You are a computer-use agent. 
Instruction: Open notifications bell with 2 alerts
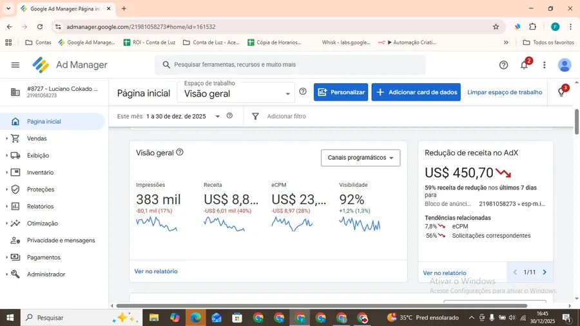pos(525,65)
